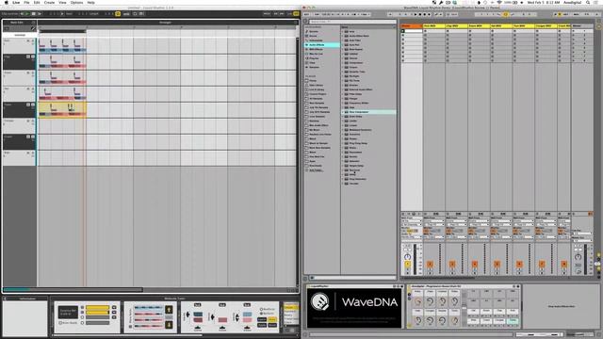Open the View menu
This screenshot has width=603, height=339.
click(x=62, y=2)
